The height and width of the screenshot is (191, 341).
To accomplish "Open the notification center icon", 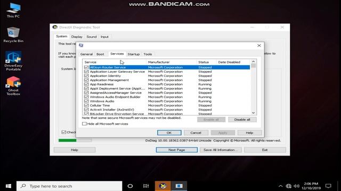I will (x=328, y=186).
